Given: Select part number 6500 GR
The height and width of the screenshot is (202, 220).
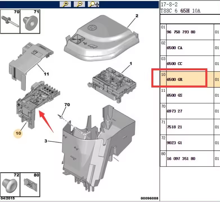Looking at the screenshot, I should click(174, 80).
